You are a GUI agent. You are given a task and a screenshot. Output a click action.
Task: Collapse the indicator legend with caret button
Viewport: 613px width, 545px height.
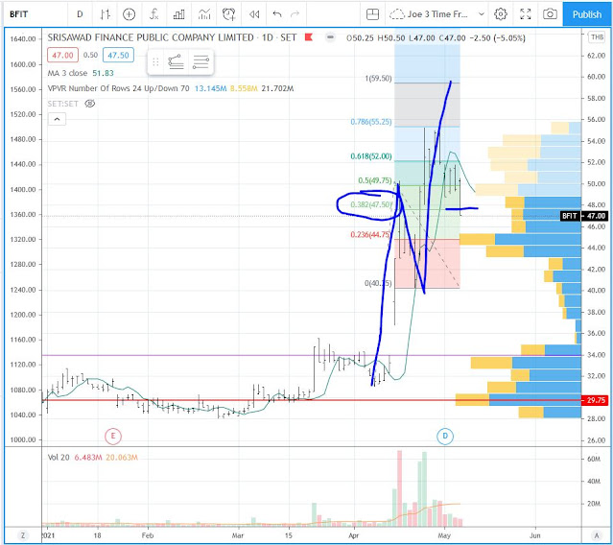click(57, 119)
